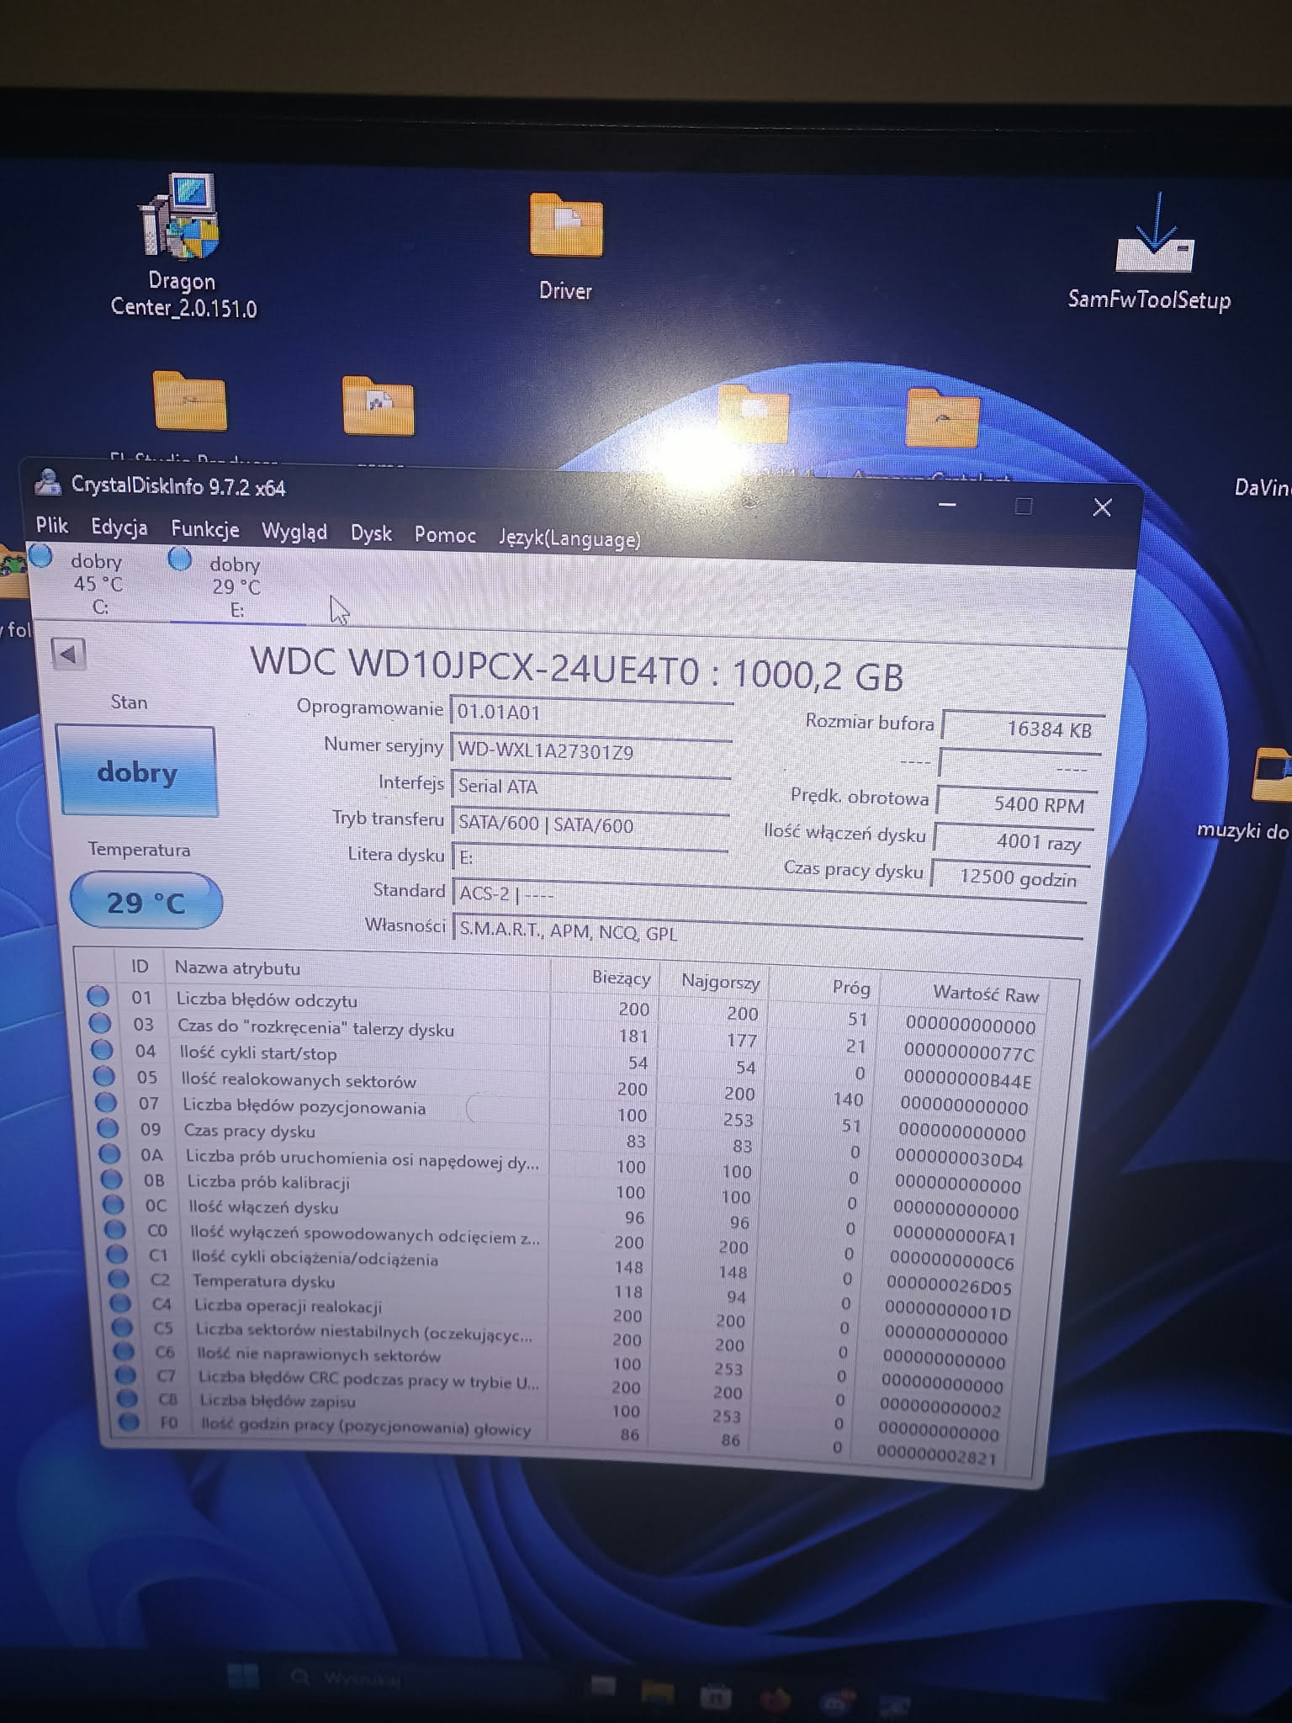Select the C: drive dobry 45 °C
Image resolution: width=1292 pixels, height=1723 pixels.
coord(84,582)
